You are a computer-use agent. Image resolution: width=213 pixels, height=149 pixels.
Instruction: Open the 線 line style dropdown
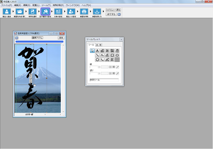[99, 67]
